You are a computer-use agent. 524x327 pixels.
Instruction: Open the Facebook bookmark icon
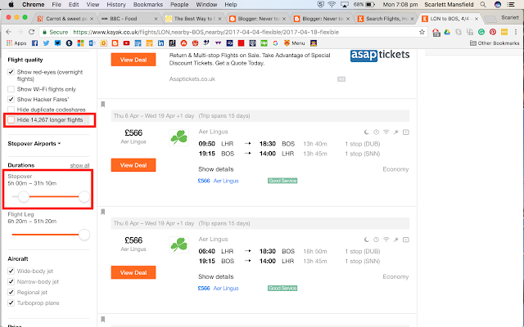[34, 43]
